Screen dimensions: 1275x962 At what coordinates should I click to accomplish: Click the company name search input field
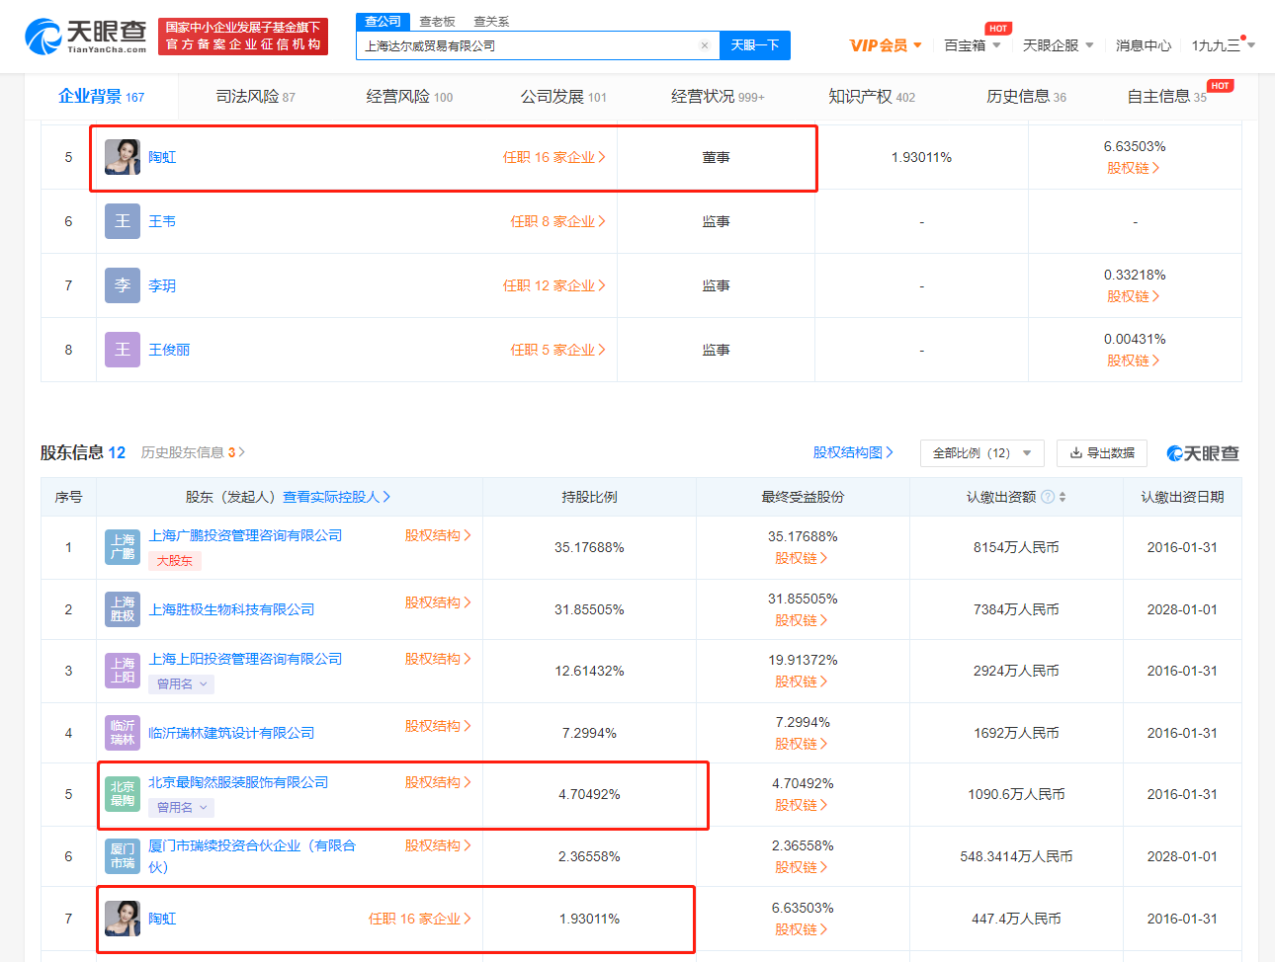coord(529,45)
